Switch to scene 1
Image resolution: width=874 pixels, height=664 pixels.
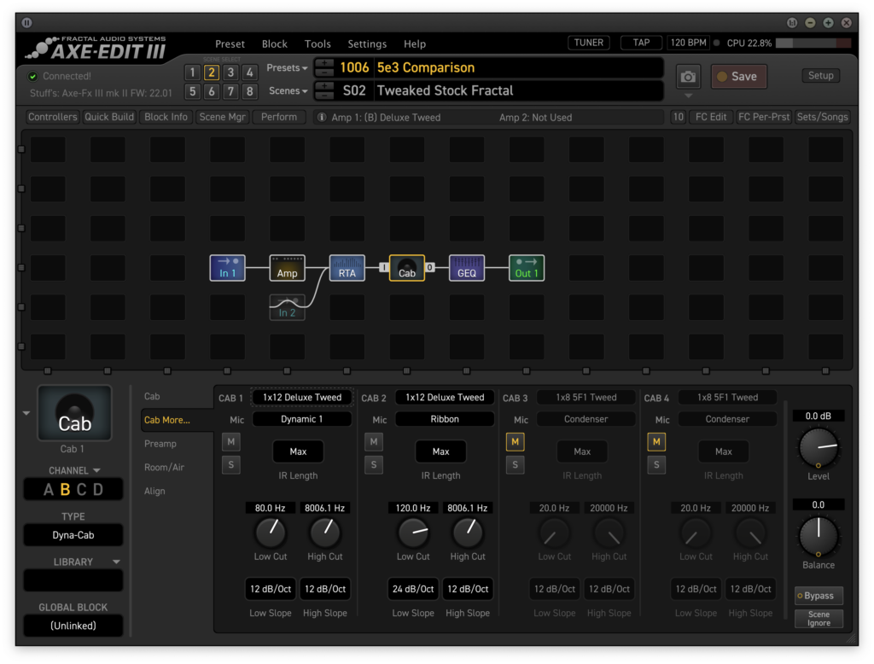coord(192,73)
